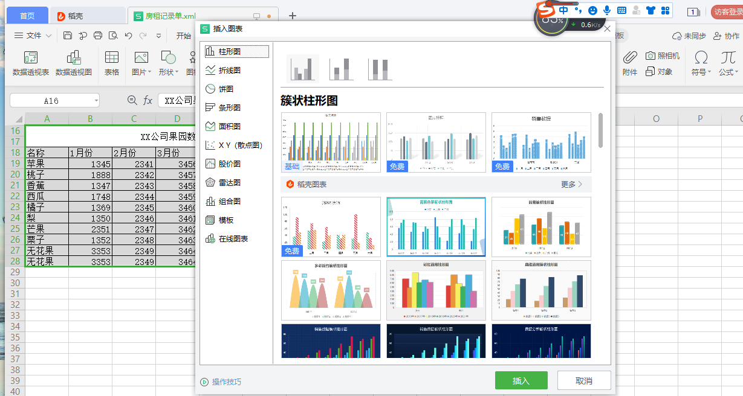Open a new document tab

click(293, 16)
